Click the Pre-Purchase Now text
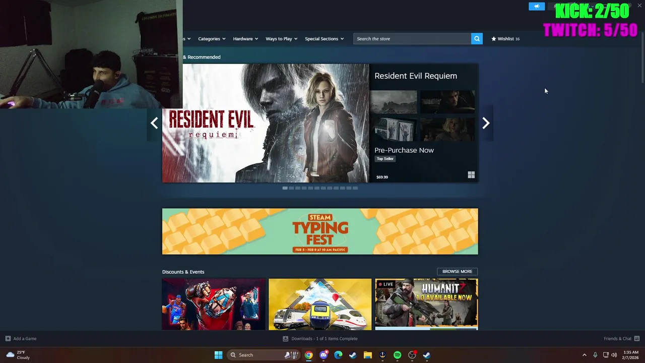The height and width of the screenshot is (363, 645). click(x=404, y=150)
